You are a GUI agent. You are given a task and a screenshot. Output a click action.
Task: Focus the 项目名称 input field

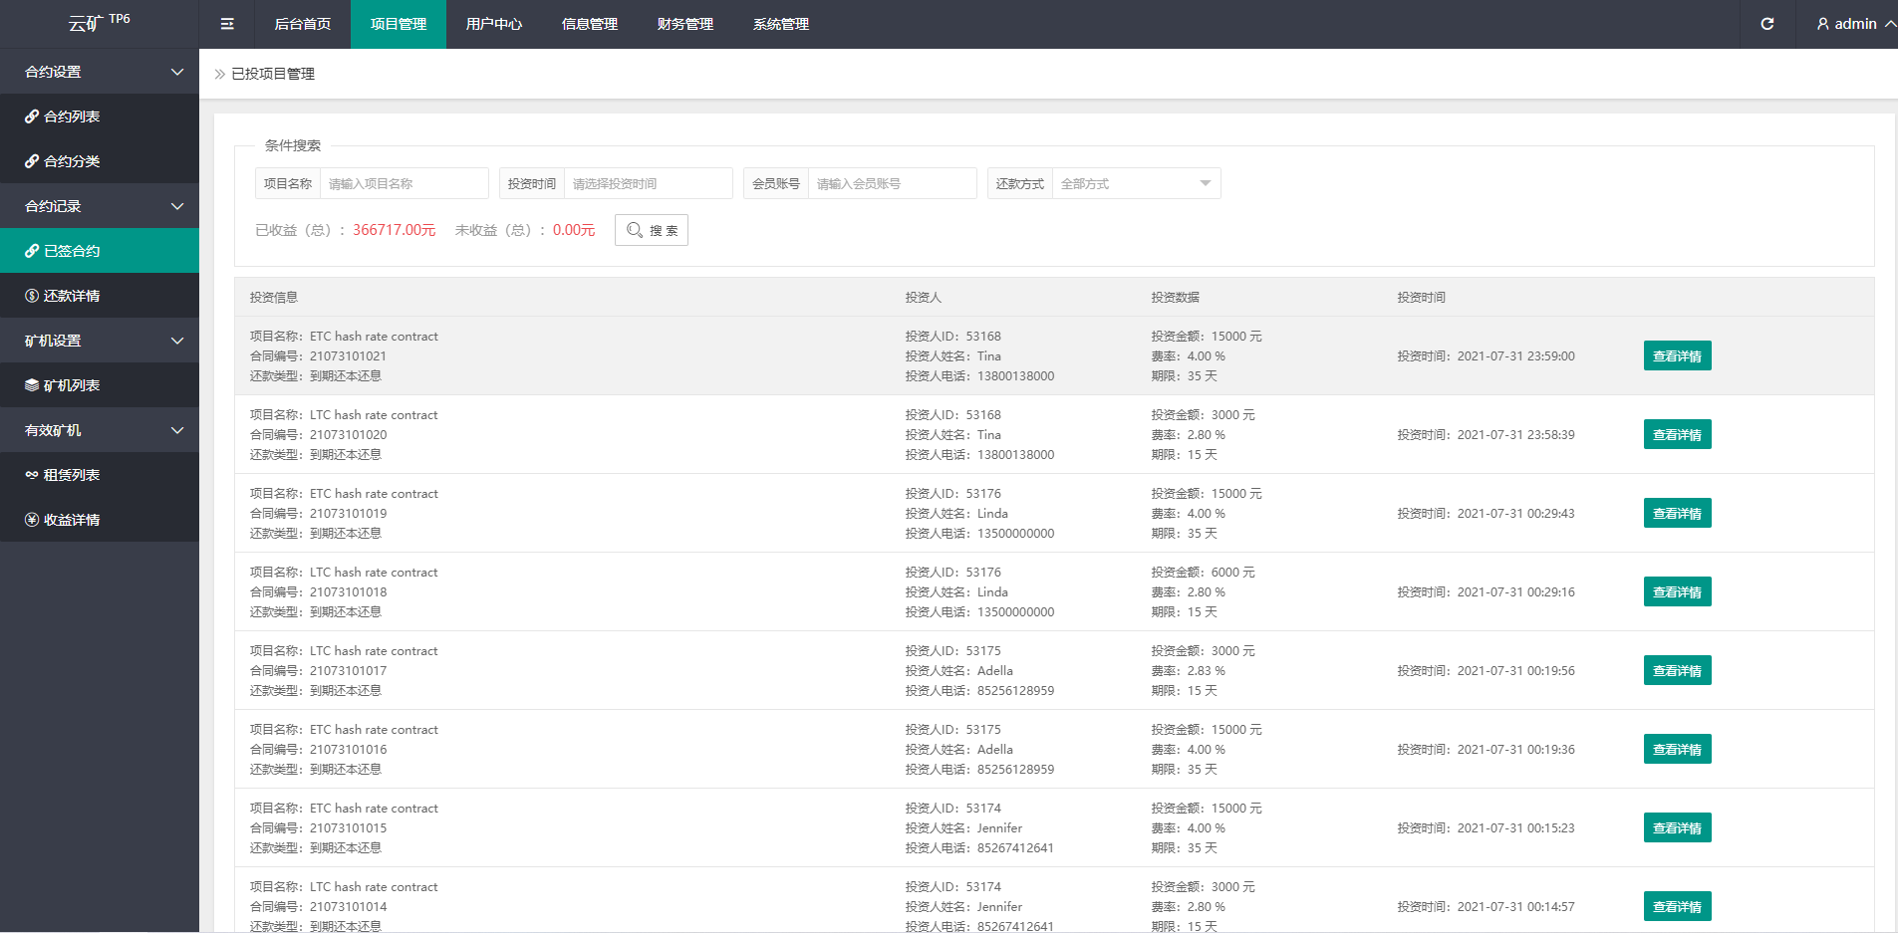pyautogui.click(x=405, y=183)
